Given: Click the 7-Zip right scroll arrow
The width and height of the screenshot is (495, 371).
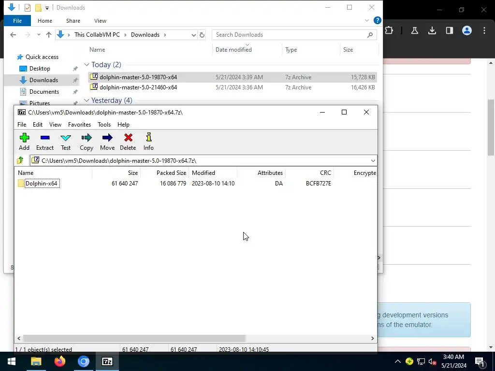Looking at the screenshot, I should [x=373, y=338].
